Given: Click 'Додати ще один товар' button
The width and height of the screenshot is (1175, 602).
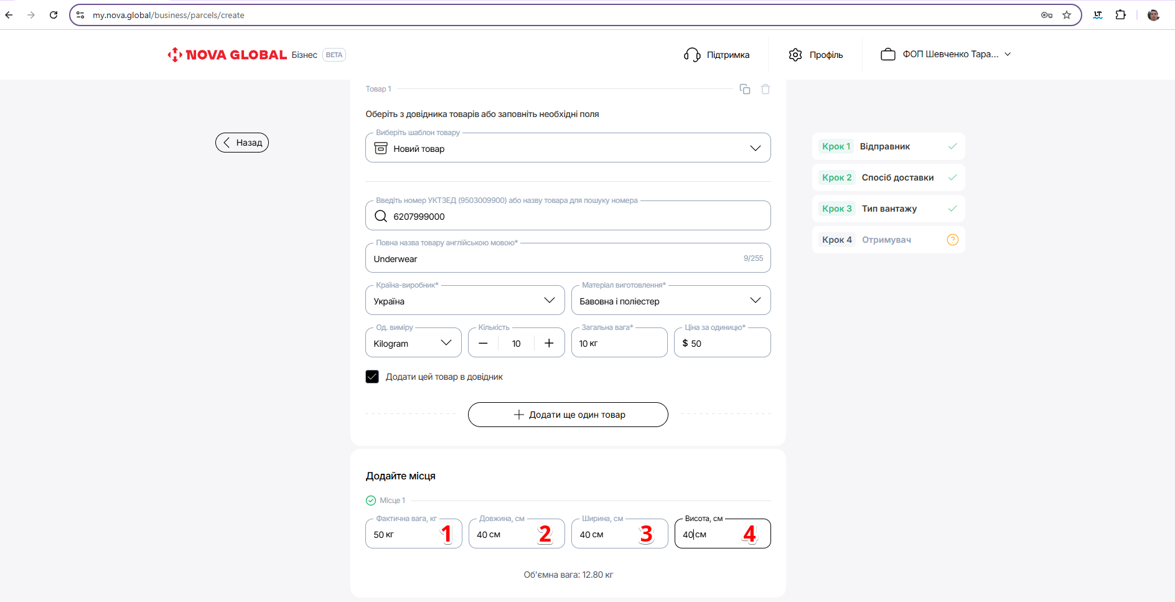Looking at the screenshot, I should (568, 415).
